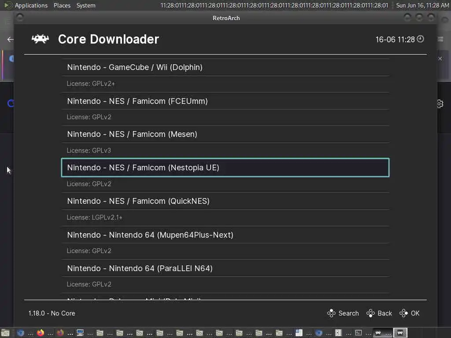This screenshot has height=338, width=451.
Task: Select Nintendo 64 (Mupen64Plus-Next) core
Action: pos(225,235)
